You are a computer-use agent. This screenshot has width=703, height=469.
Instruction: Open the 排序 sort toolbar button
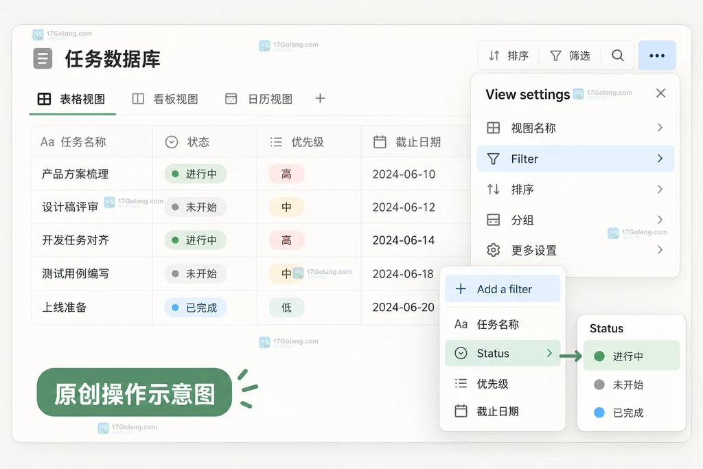509,56
